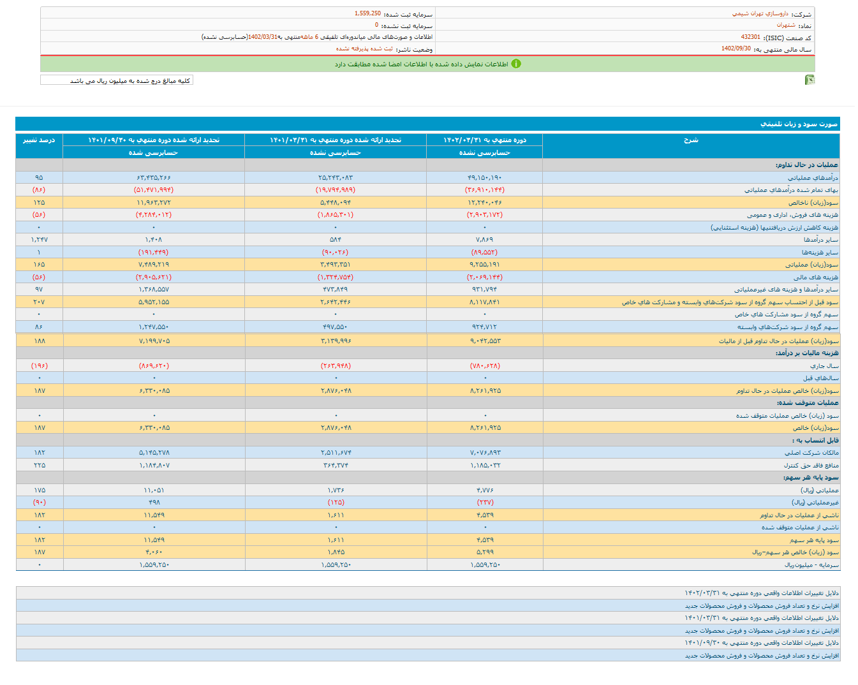Viewport: 858px width, 685px height.
Task: Select the درصد تغییر column header
Action: pyautogui.click(x=39, y=140)
